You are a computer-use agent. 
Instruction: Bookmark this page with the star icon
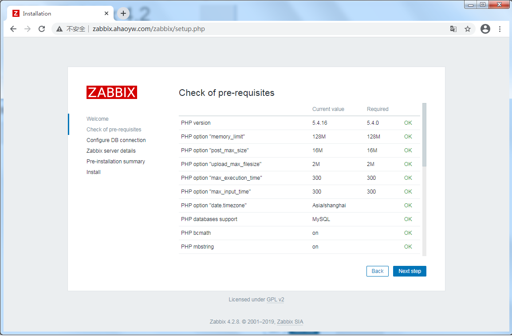click(x=467, y=29)
